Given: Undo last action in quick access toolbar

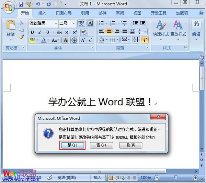Looking at the screenshot, I should (38, 4).
